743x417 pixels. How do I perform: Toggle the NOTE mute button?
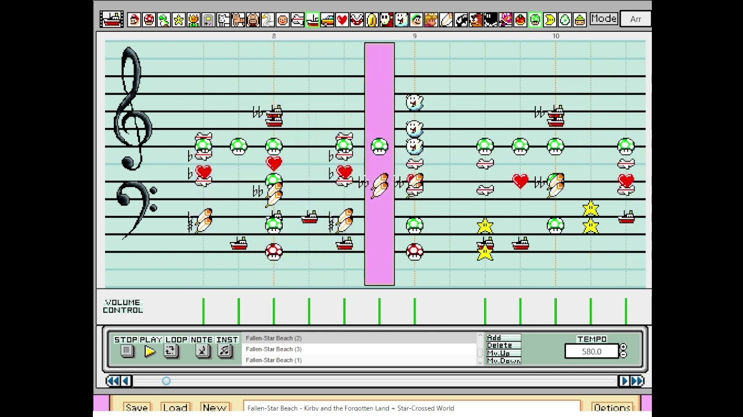(x=201, y=351)
